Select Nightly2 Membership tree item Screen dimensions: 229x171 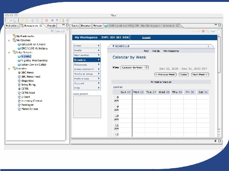pyautogui.click(x=32, y=60)
